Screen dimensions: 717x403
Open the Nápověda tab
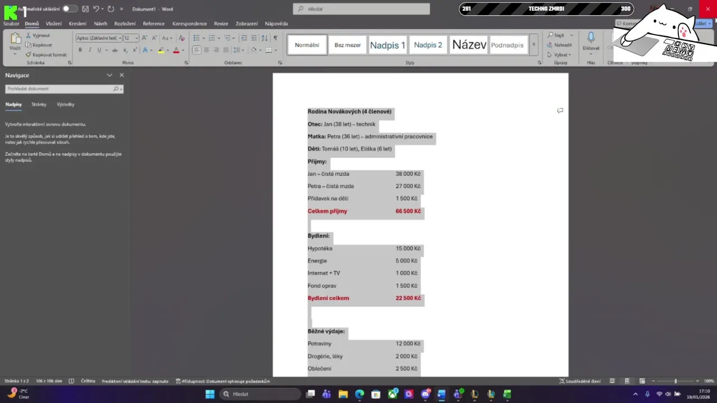(276, 24)
